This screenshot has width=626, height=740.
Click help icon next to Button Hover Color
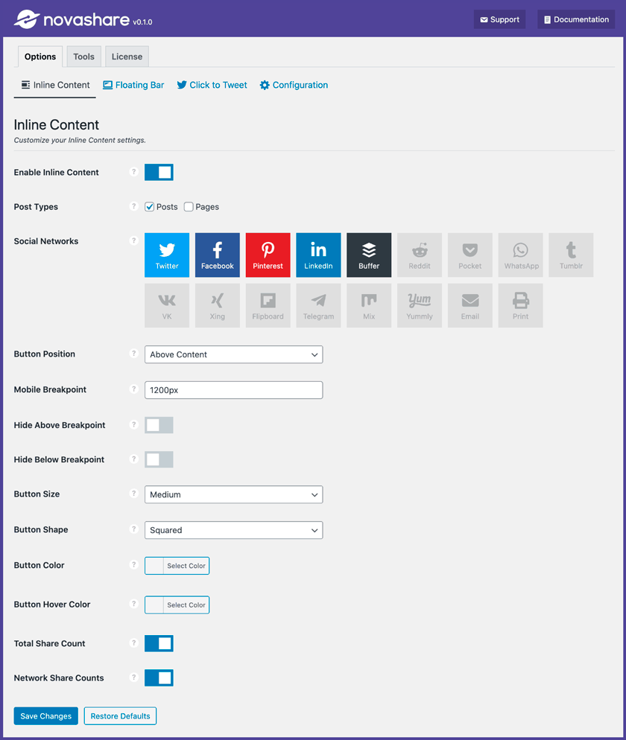133,604
